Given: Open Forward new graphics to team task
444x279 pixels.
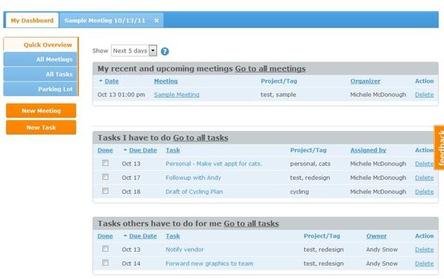Looking at the screenshot, I should coord(209,263).
